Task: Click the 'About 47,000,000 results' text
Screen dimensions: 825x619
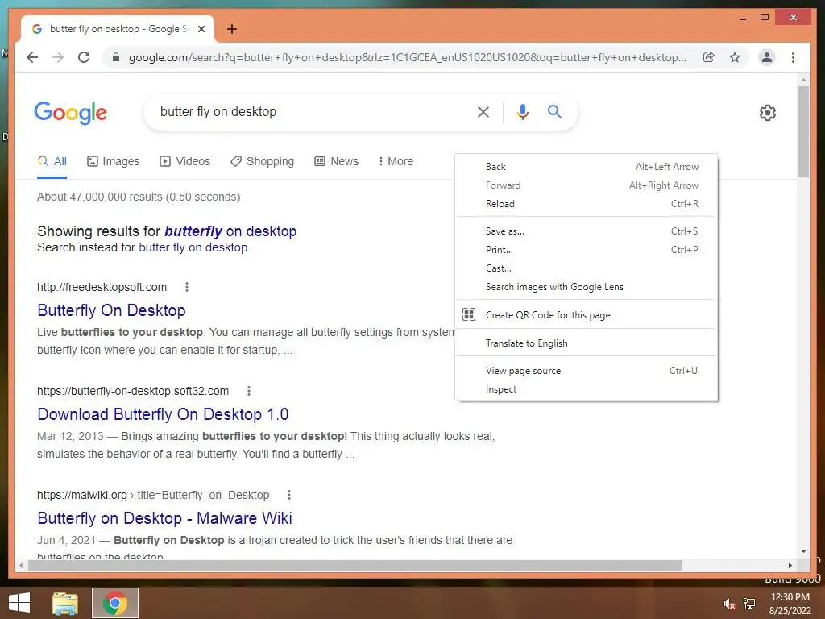Action: tap(139, 197)
